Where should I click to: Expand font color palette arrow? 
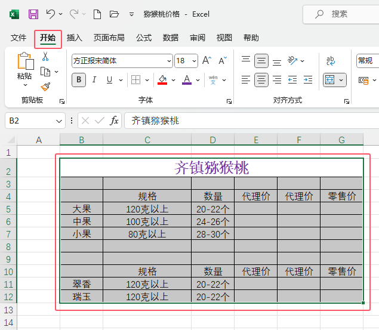tap(198, 80)
